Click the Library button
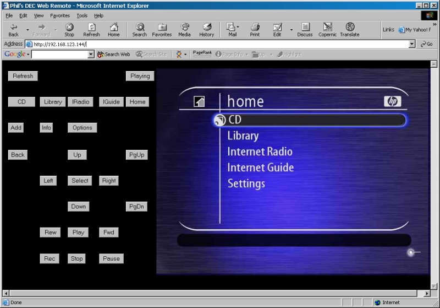 [53, 102]
